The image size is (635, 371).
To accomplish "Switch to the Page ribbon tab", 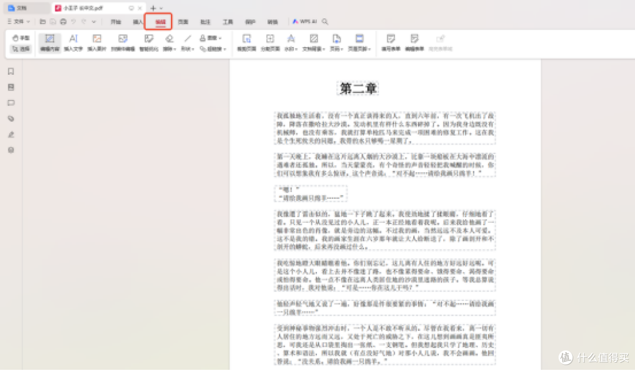I will click(x=183, y=22).
